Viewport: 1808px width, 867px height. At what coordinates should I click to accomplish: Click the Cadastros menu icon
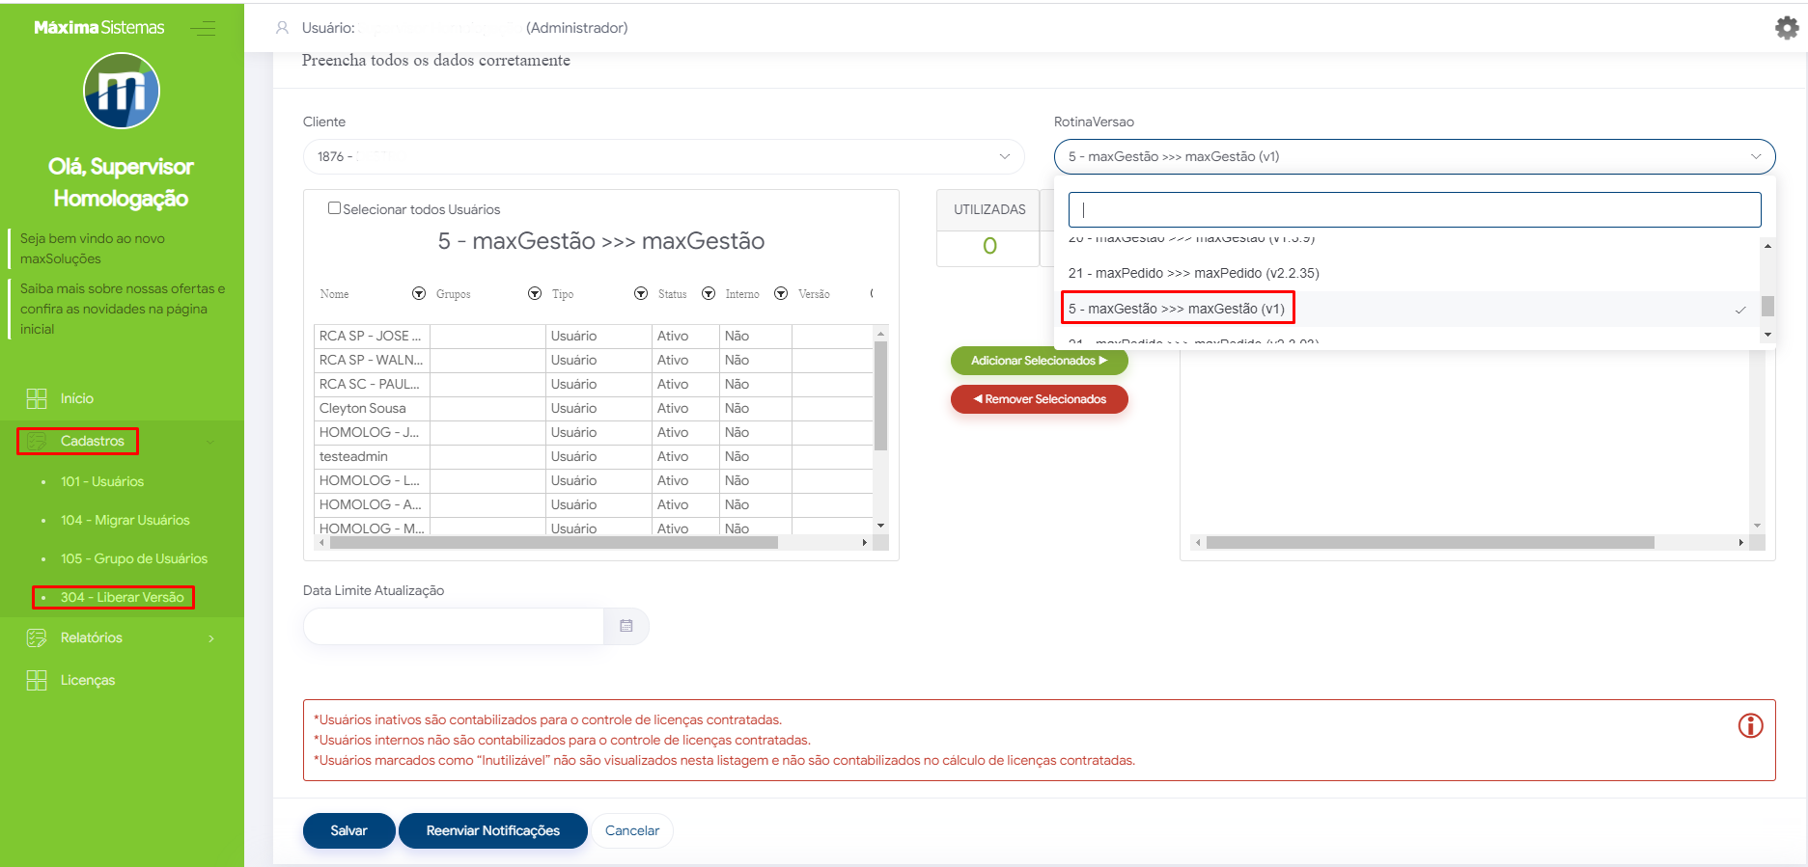(37, 441)
